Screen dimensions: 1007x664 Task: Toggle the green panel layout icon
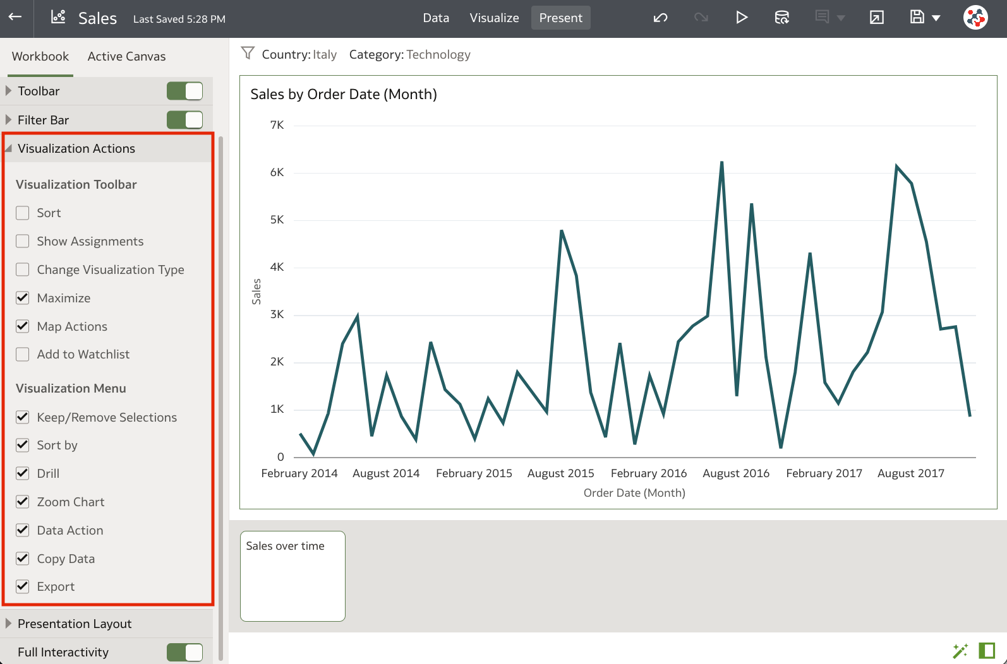pyautogui.click(x=987, y=650)
